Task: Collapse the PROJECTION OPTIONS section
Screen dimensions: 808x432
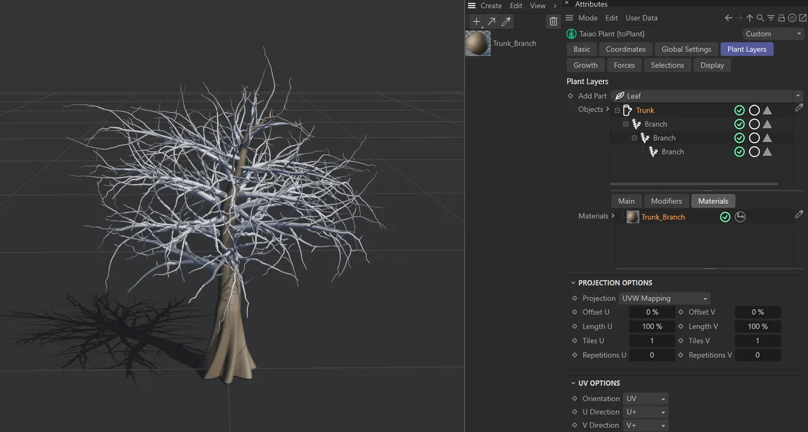Action: point(573,282)
